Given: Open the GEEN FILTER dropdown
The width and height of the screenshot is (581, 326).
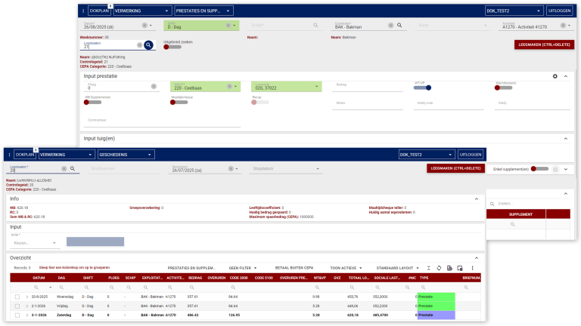Looking at the screenshot, I should tap(243, 268).
